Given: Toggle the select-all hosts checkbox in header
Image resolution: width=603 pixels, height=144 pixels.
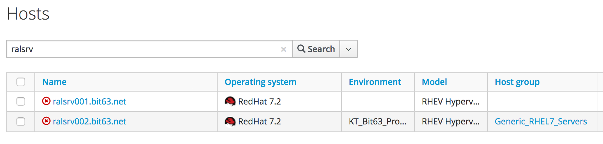Looking at the screenshot, I should click(21, 82).
